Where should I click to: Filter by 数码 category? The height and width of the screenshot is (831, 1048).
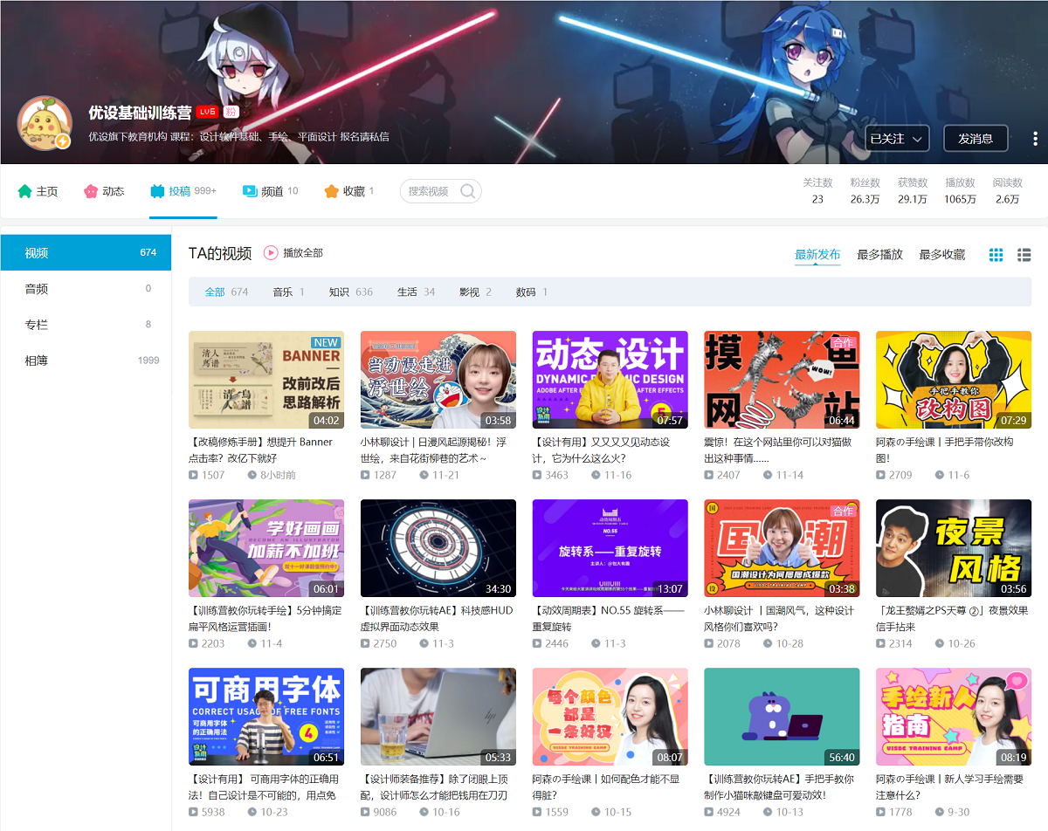532,292
